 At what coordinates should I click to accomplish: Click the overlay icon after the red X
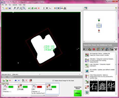(31, 80)
